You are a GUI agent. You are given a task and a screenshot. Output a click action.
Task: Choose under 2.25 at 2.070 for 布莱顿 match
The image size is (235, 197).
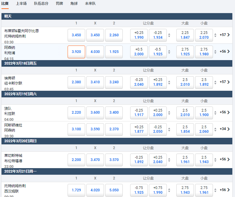pos(204,35)
